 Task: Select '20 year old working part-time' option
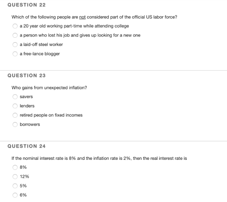pos(15,26)
